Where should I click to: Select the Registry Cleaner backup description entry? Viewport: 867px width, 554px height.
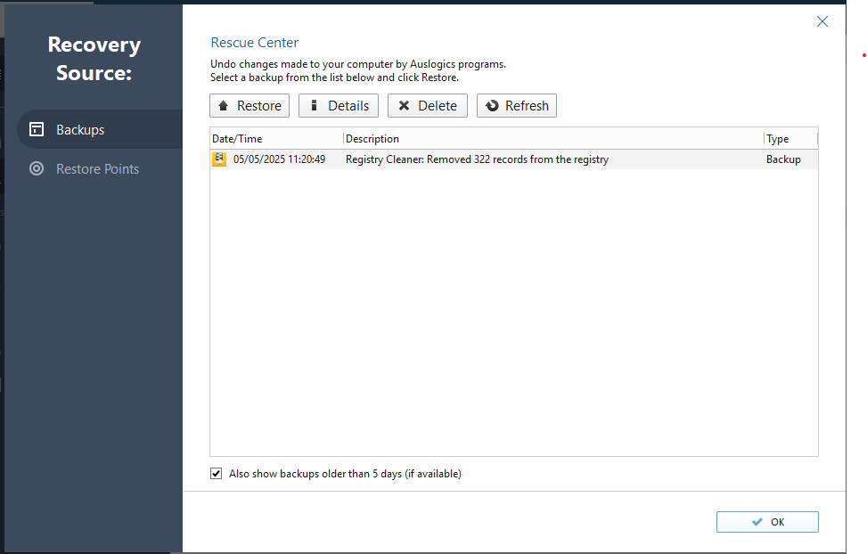click(477, 159)
